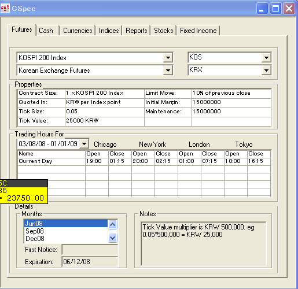Expand the trading hours date range dropdown
This screenshot has height=289, width=298.
coord(84,143)
